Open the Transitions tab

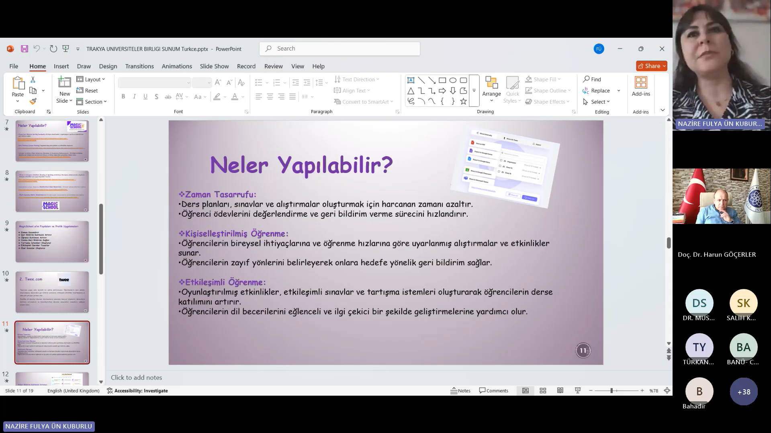[139, 66]
